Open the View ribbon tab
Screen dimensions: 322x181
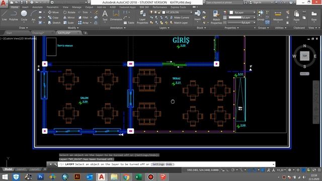click(x=65, y=7)
